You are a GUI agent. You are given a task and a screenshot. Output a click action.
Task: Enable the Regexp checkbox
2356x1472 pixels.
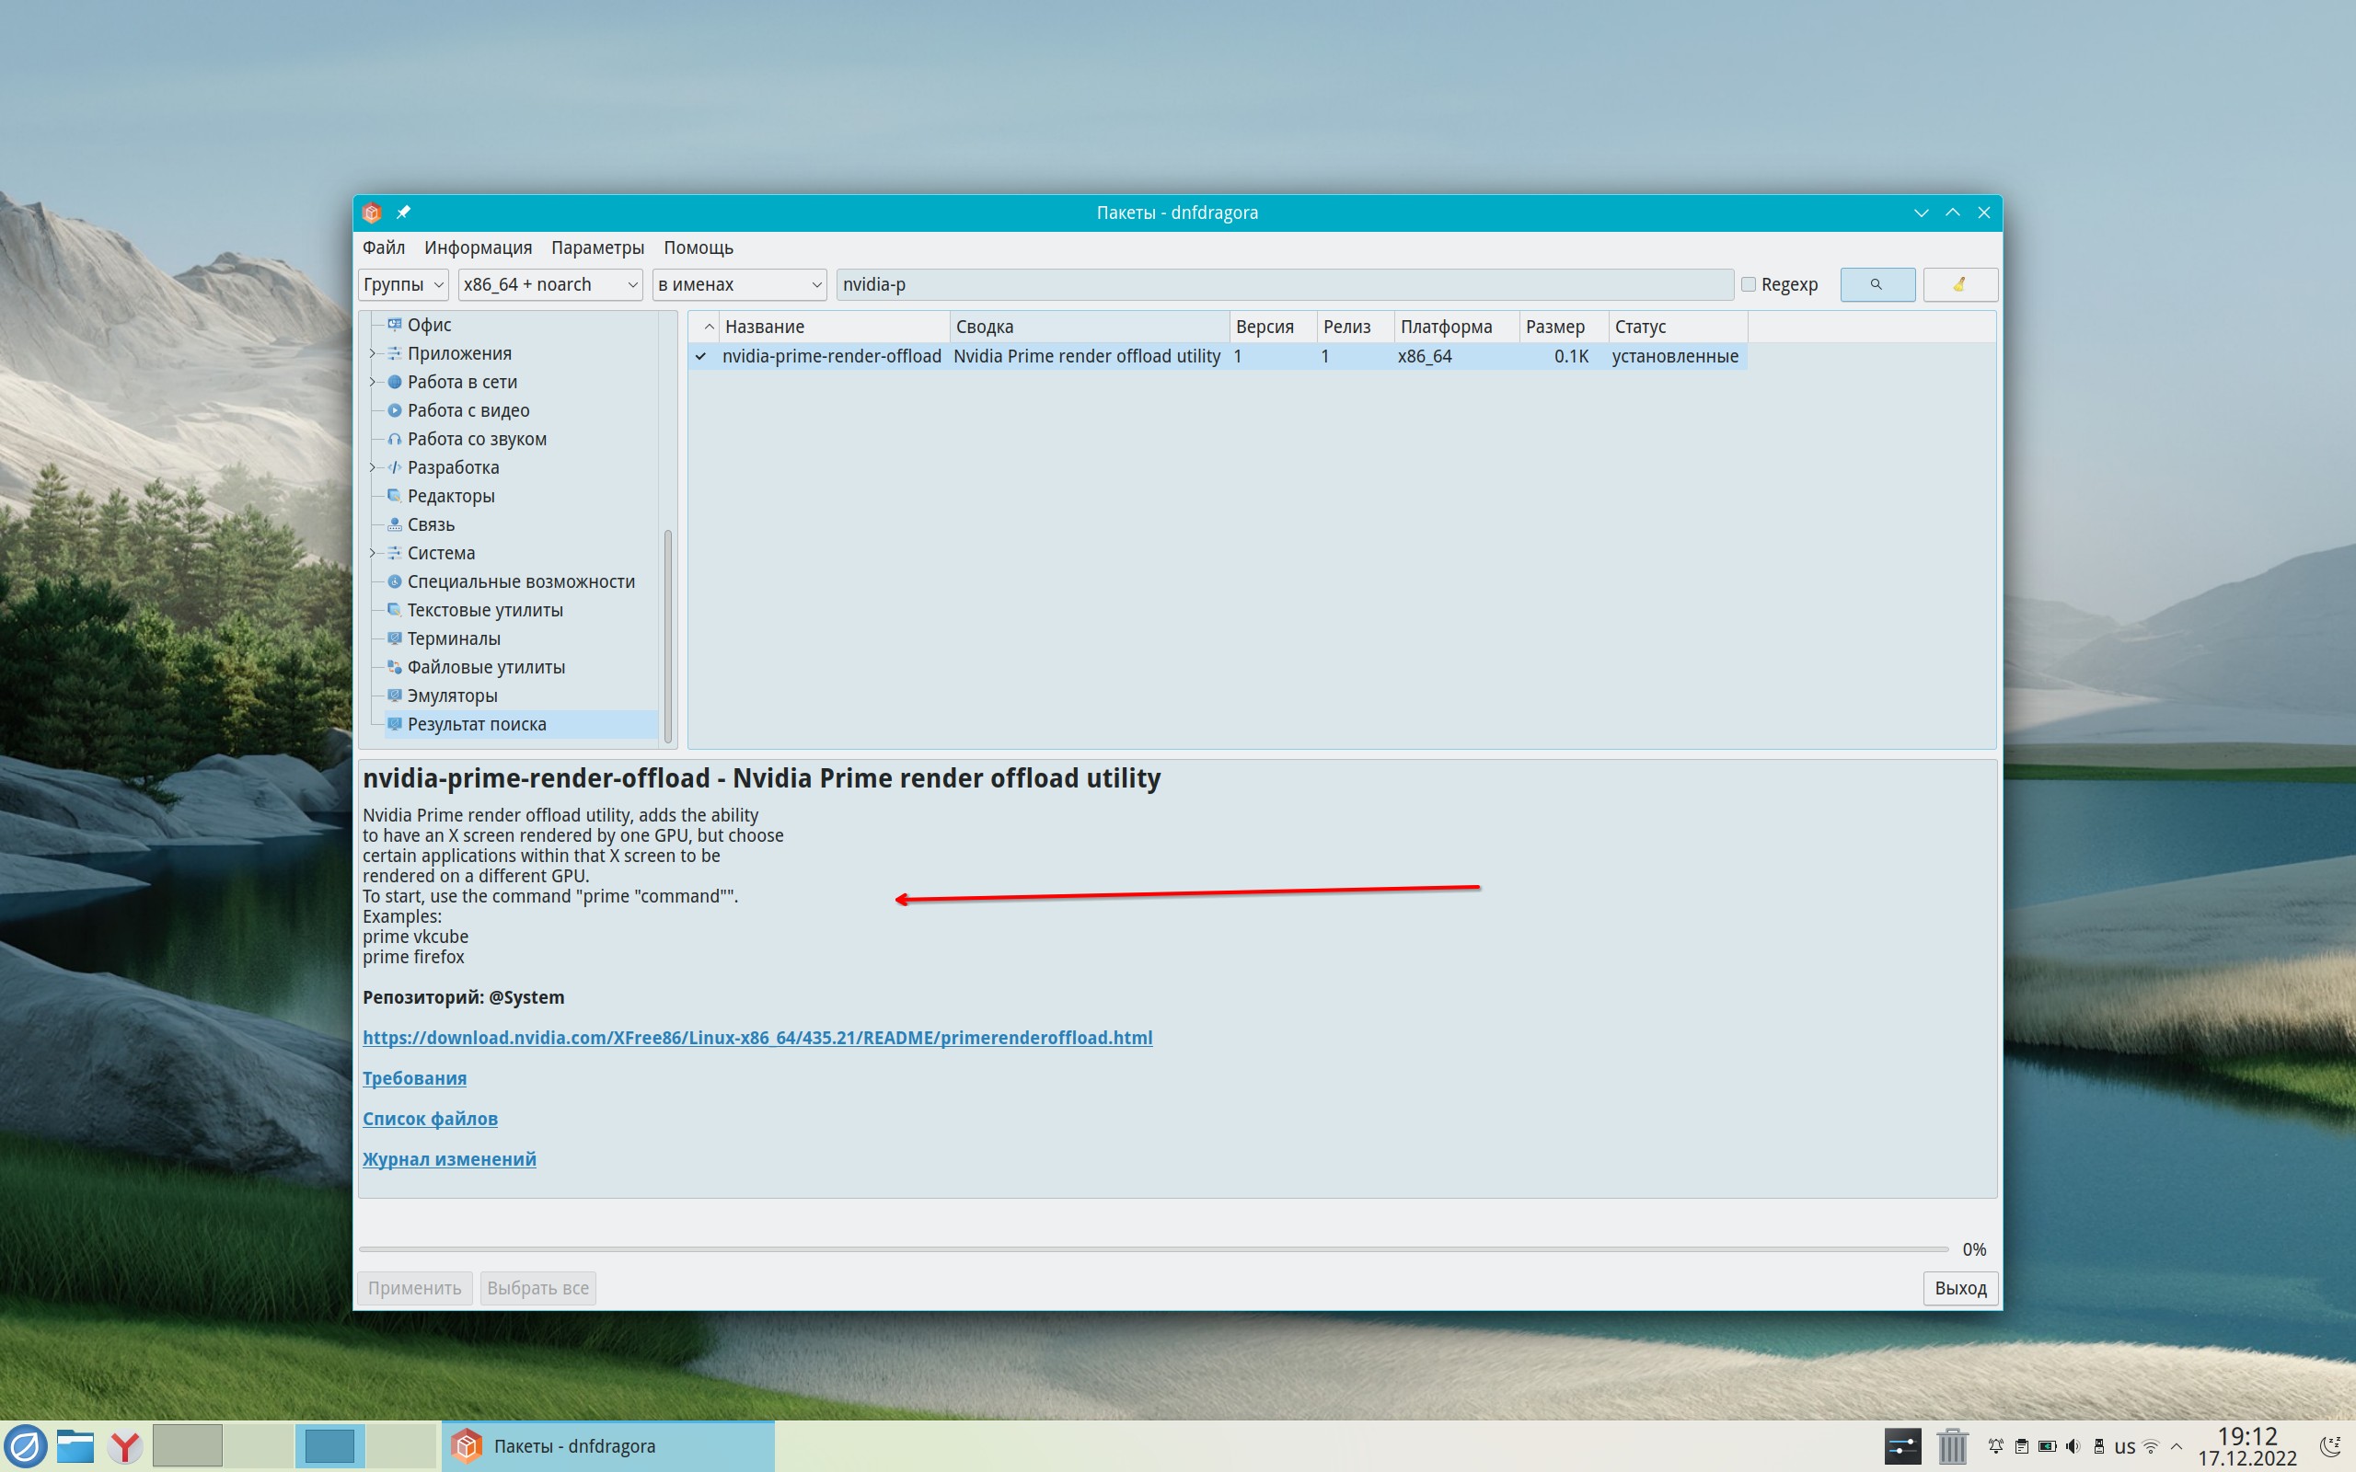(1749, 284)
